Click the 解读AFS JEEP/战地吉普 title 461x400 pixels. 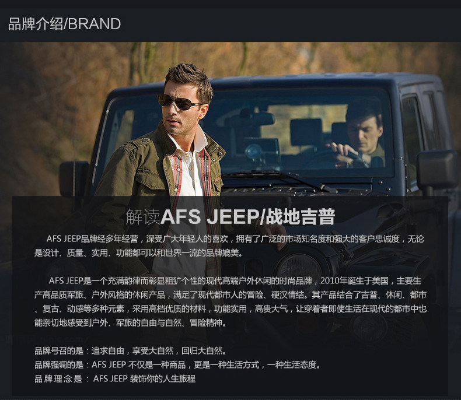(230, 217)
